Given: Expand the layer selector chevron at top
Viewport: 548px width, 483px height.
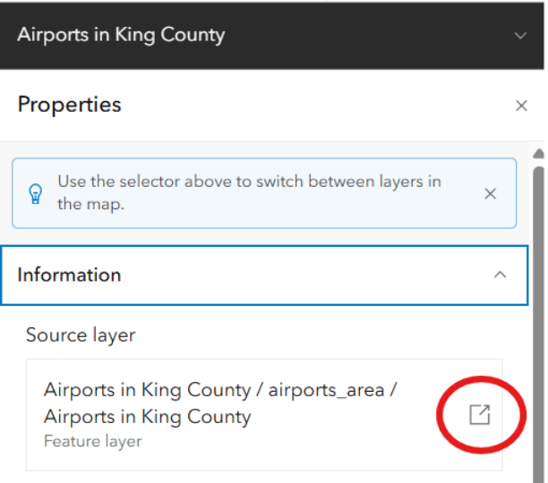Looking at the screenshot, I should (x=520, y=35).
